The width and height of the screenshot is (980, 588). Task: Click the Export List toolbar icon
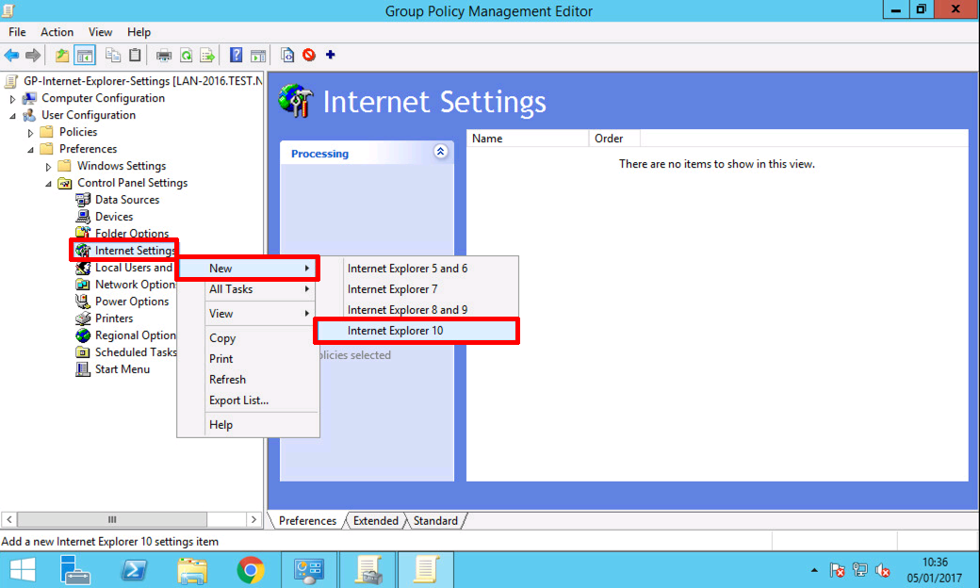coord(207,55)
